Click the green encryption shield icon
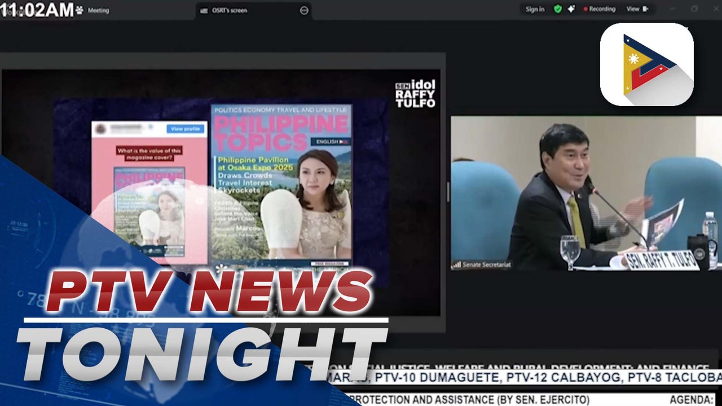 click(x=558, y=9)
